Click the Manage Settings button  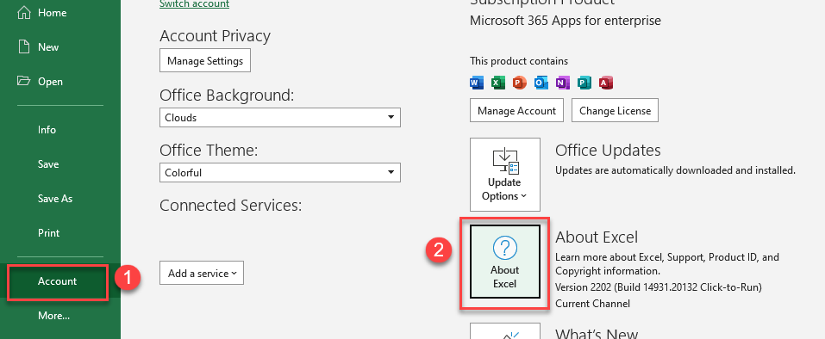(205, 60)
